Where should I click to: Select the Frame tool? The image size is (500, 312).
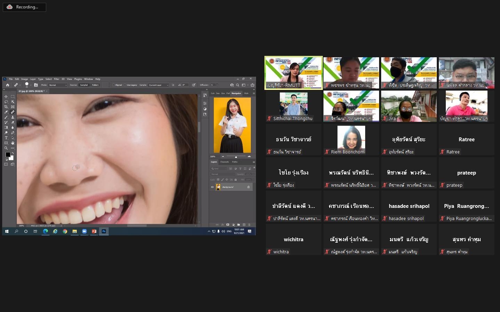(x=13, y=107)
